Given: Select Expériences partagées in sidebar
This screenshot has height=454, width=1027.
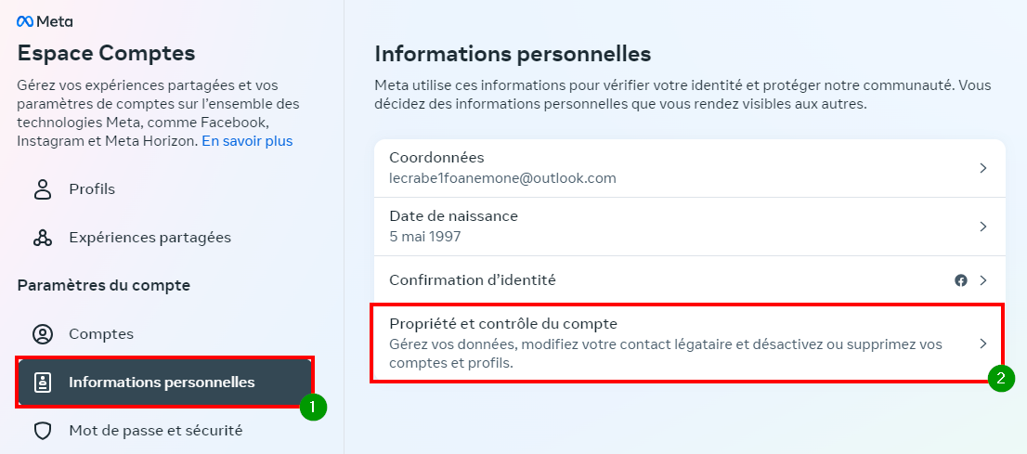Looking at the screenshot, I should 149,238.
